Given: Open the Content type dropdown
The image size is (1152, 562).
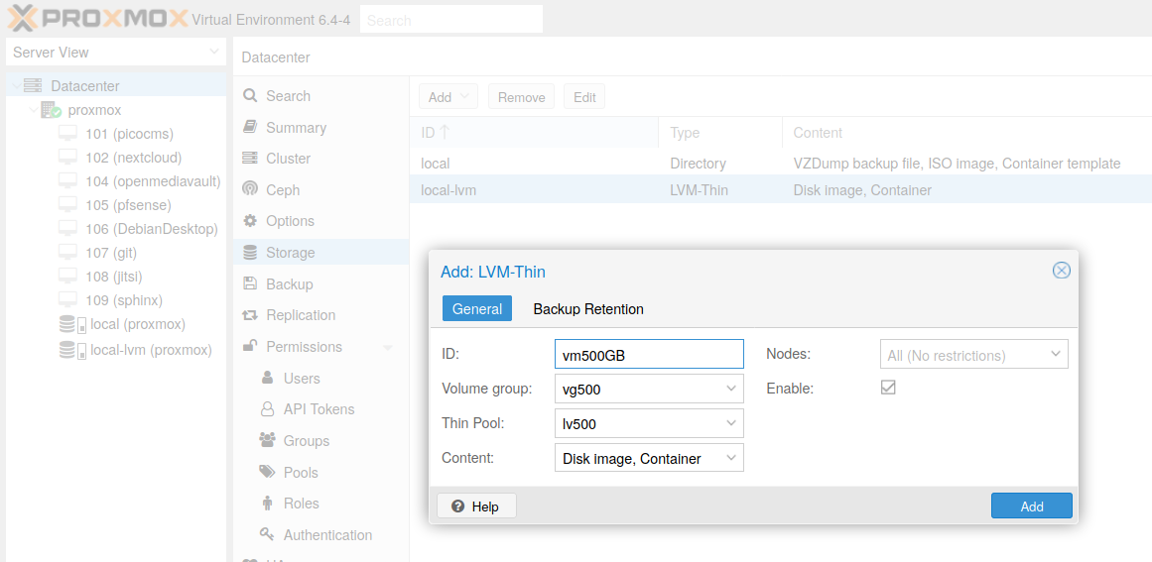Looking at the screenshot, I should (x=731, y=458).
